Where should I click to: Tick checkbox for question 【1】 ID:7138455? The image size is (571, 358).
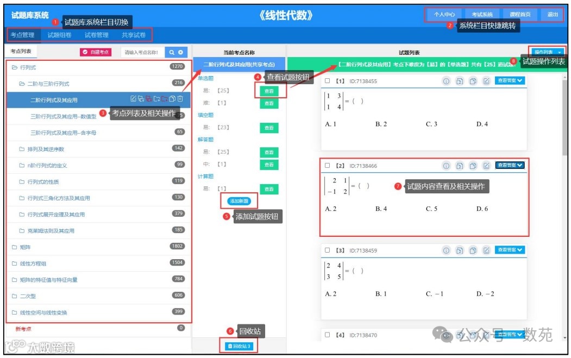pyautogui.click(x=328, y=81)
